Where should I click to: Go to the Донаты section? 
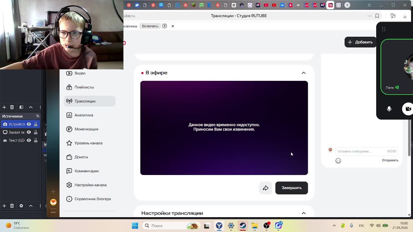90,157
